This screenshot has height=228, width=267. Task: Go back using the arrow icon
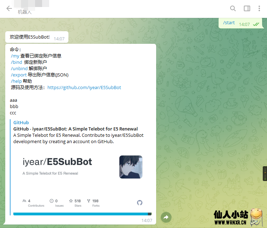(x=9, y=8)
